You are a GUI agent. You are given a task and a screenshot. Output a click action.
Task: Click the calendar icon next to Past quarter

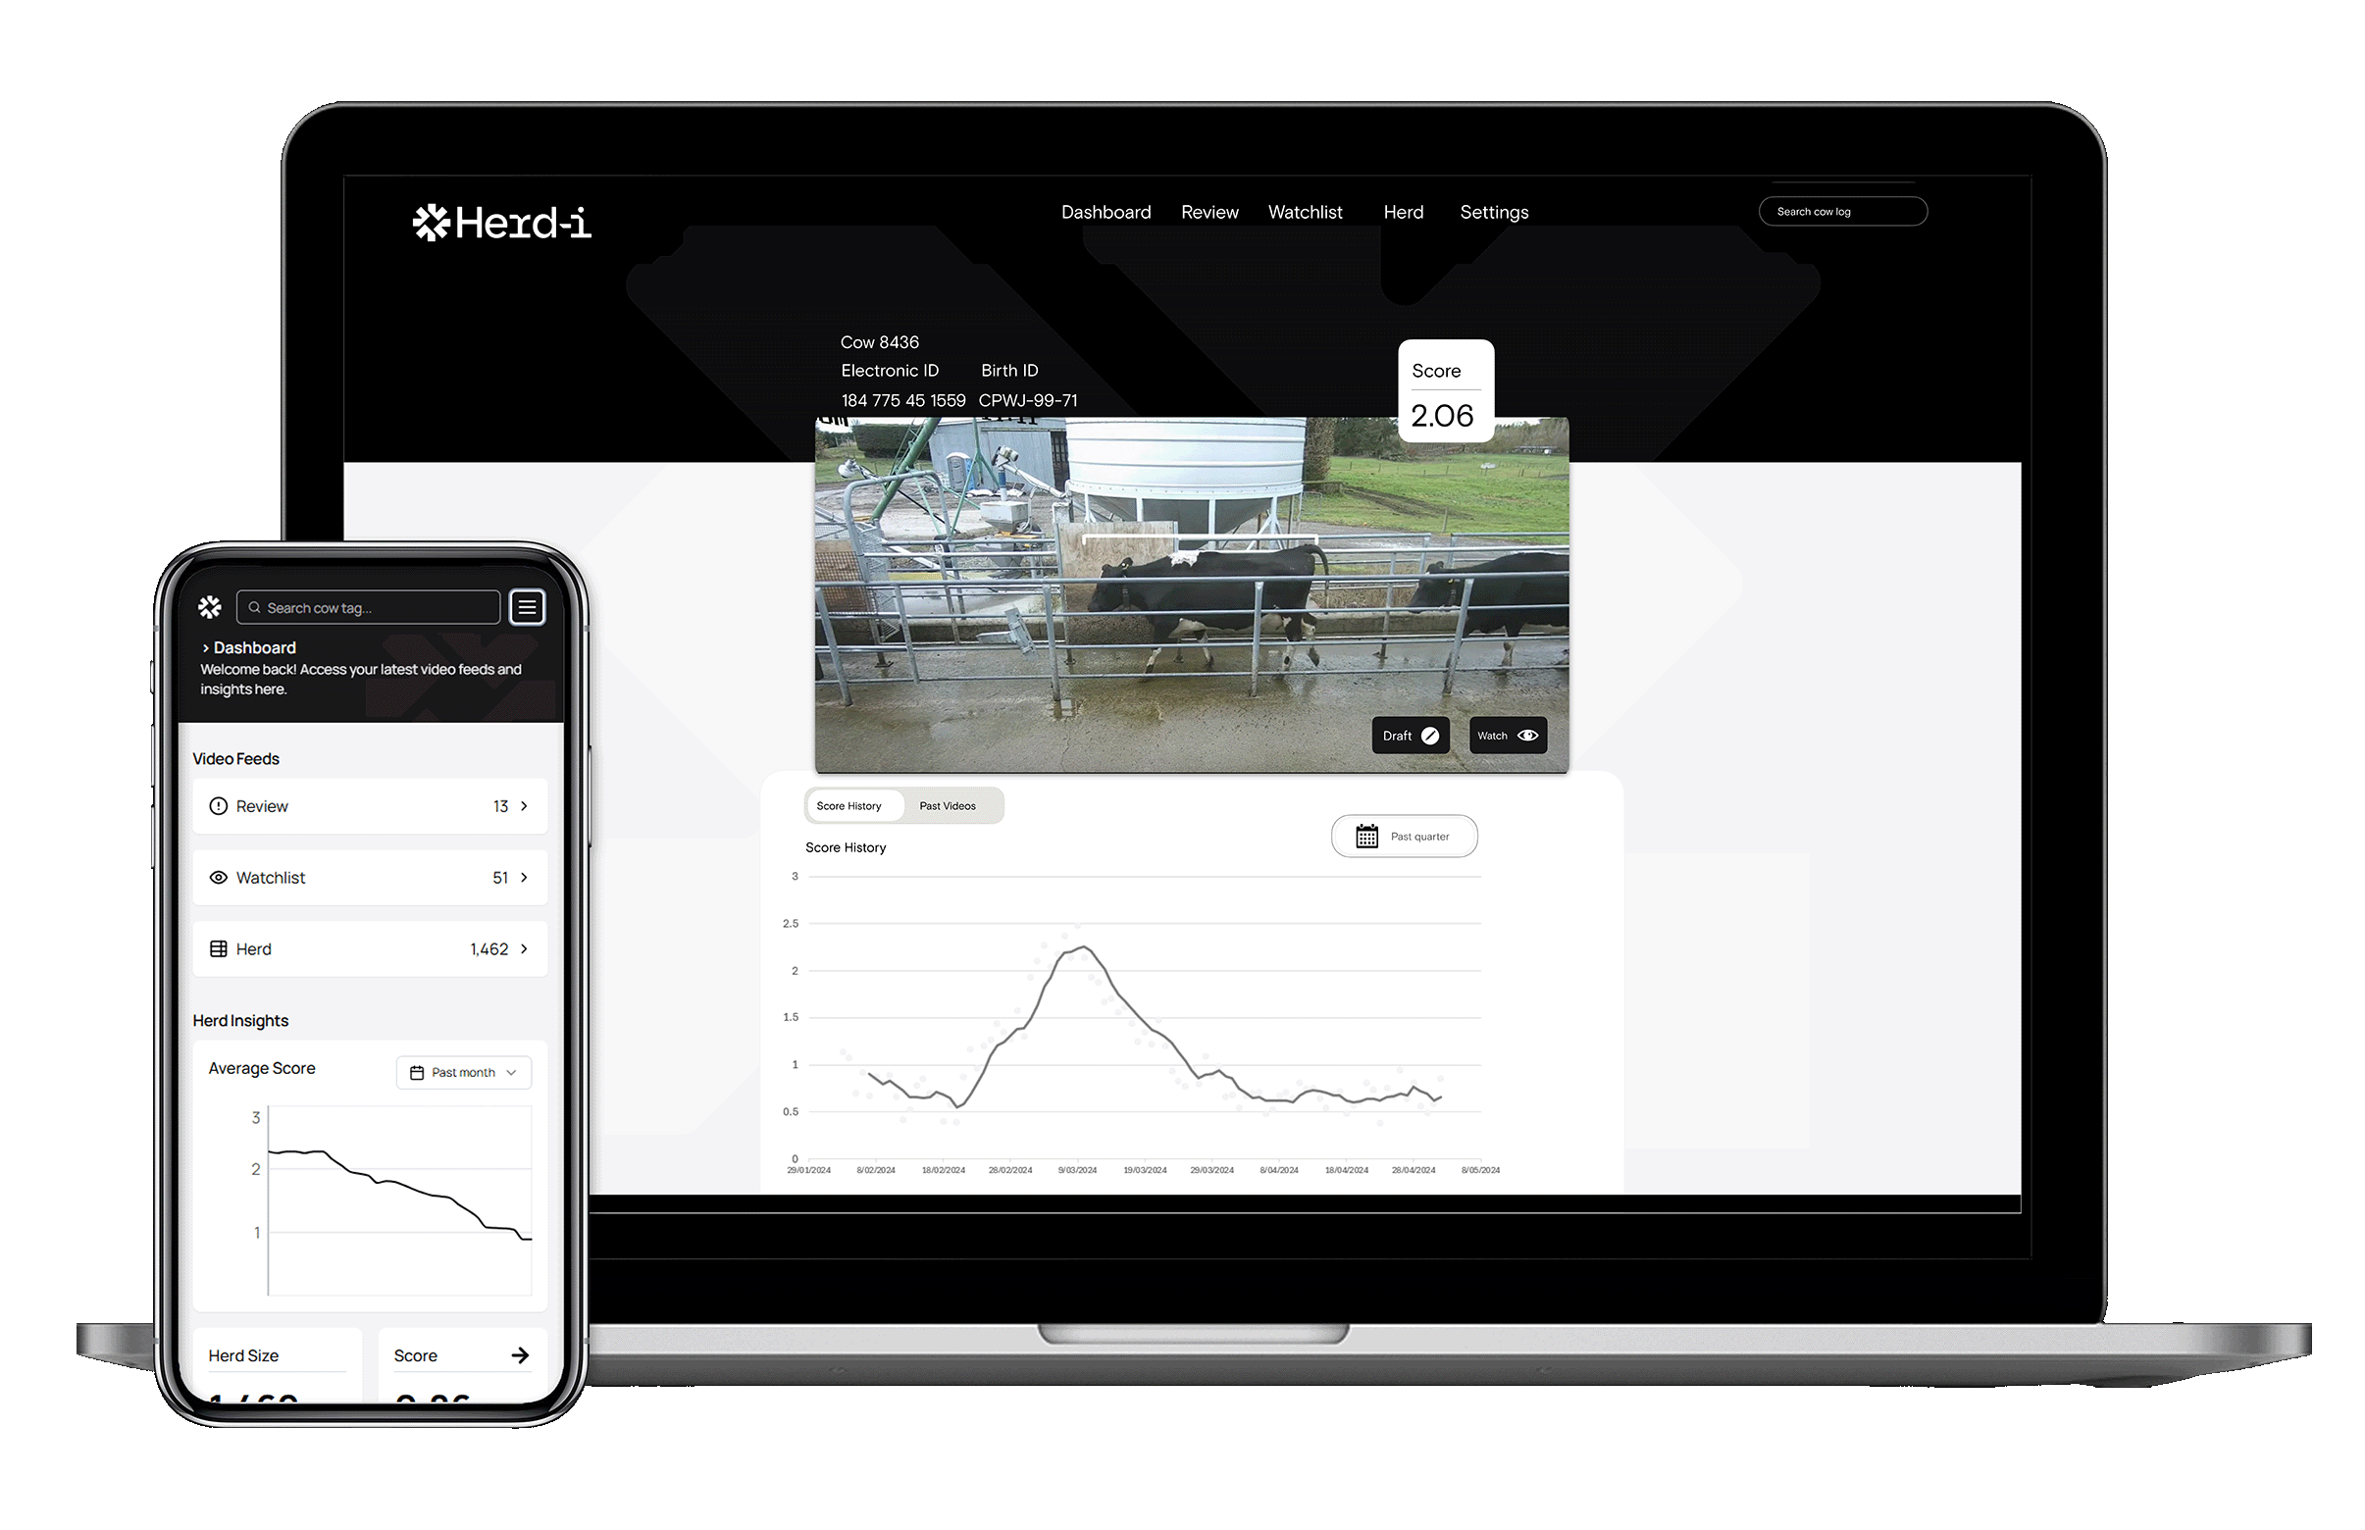tap(1367, 836)
